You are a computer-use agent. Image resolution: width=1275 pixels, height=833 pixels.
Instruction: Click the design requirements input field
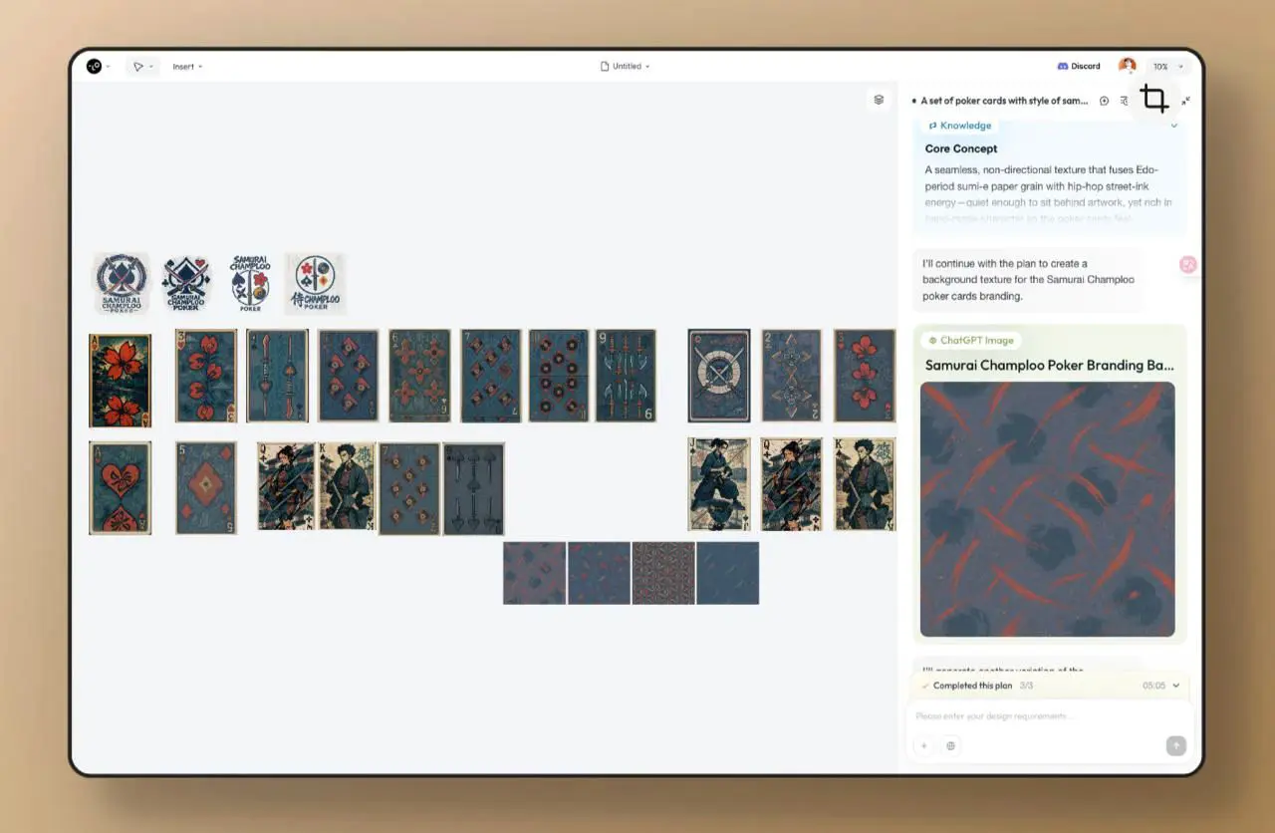click(x=1046, y=716)
